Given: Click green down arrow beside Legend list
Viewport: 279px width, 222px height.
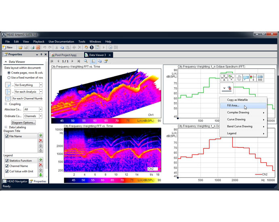Looking at the screenshot, I should [x=40, y=176].
